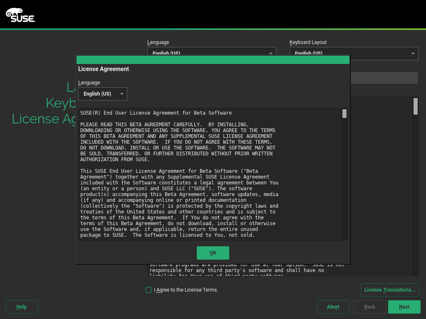Image resolution: width=426 pixels, height=319 pixels.
Task: Abort the installation
Action: [x=333, y=307]
